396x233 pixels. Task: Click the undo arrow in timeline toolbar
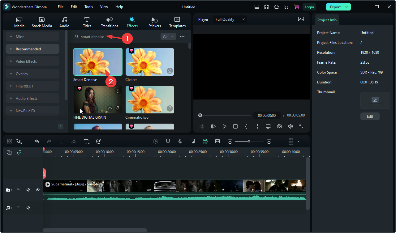point(37,141)
